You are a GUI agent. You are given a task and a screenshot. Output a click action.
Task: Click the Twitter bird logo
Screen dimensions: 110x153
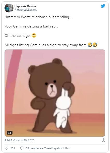click(x=103, y=6)
